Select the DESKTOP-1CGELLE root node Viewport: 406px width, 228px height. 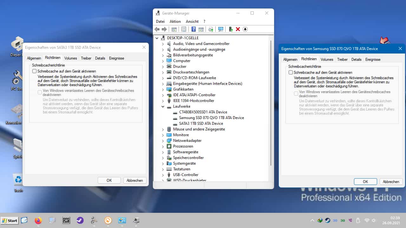[x=183, y=38]
